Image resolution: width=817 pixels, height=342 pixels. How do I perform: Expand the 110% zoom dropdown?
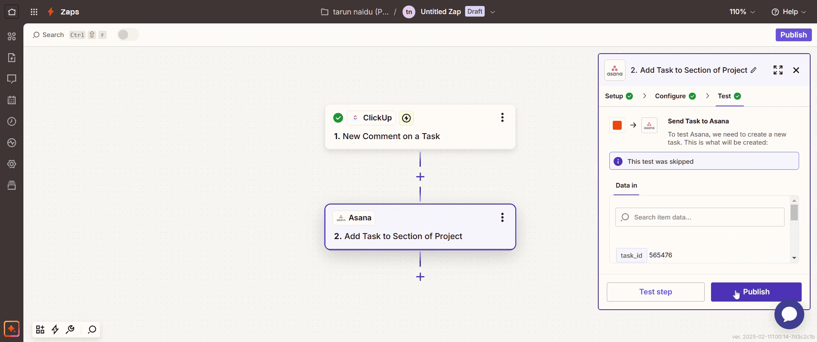(742, 12)
